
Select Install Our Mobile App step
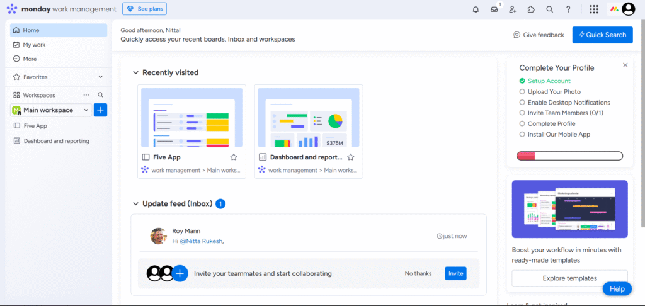coord(558,135)
